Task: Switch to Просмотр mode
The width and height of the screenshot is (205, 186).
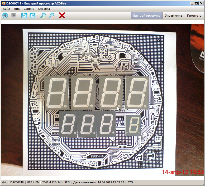Action: (194, 16)
